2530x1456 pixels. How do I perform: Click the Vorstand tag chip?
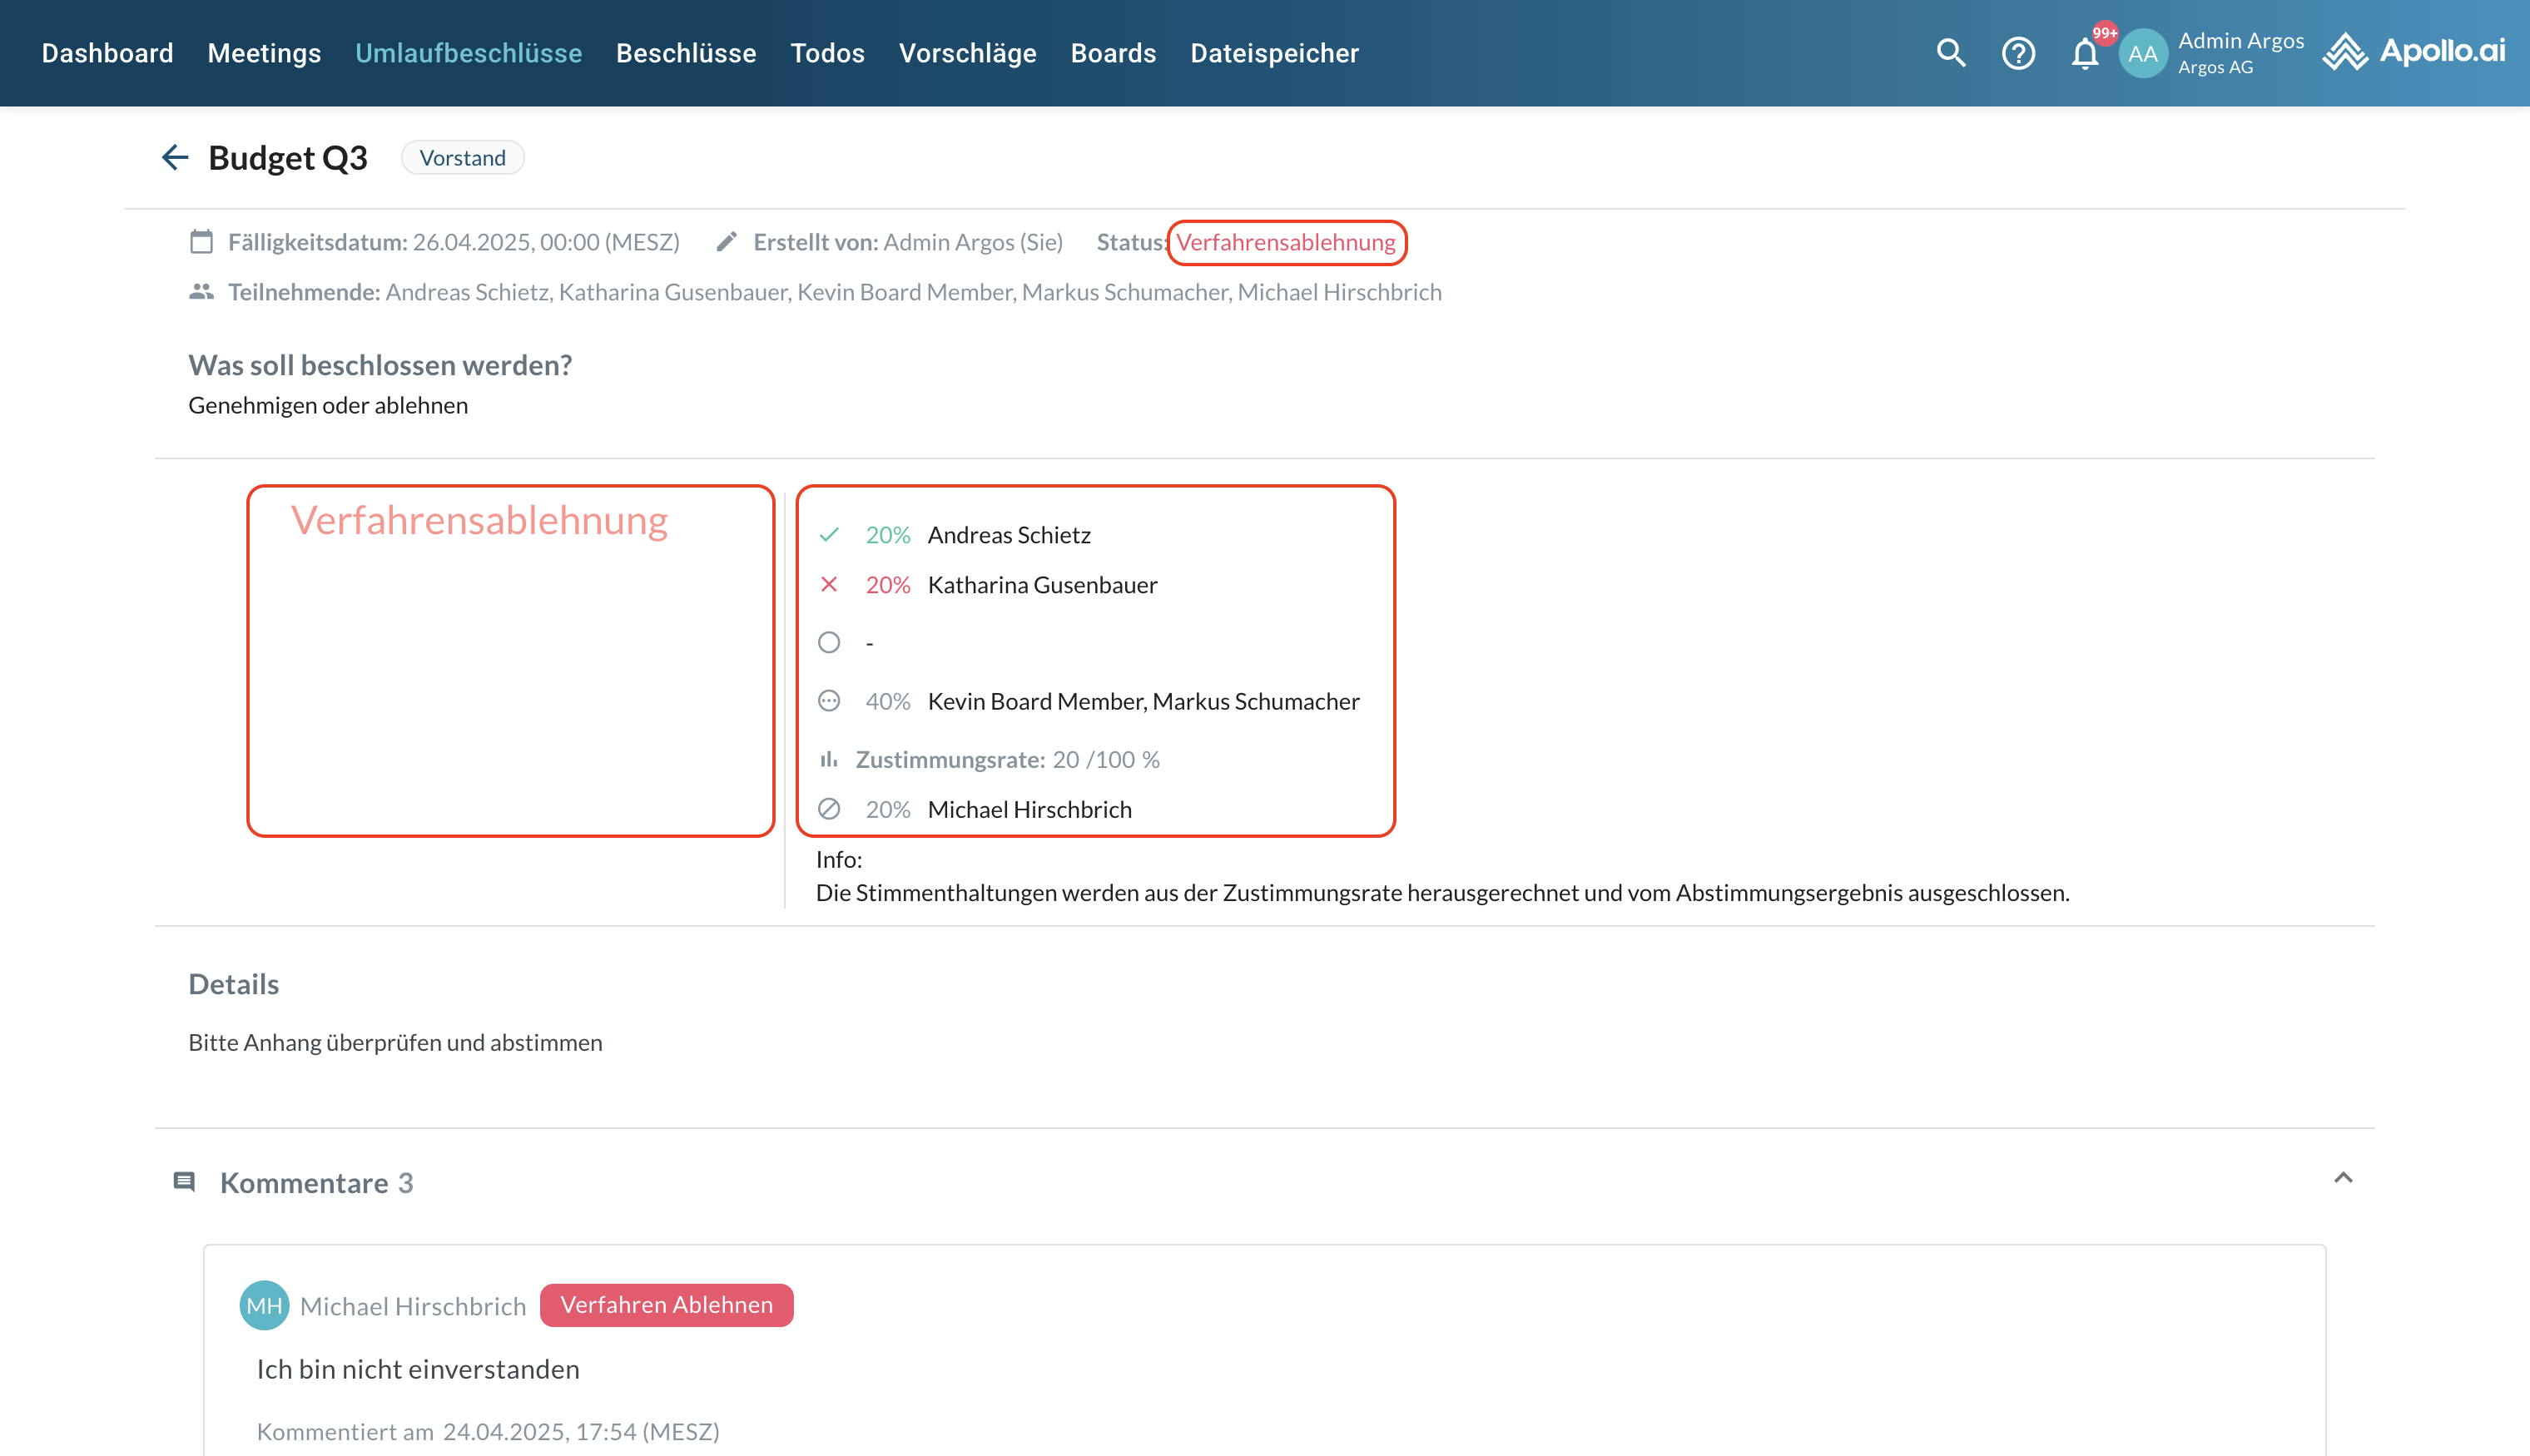[x=462, y=157]
